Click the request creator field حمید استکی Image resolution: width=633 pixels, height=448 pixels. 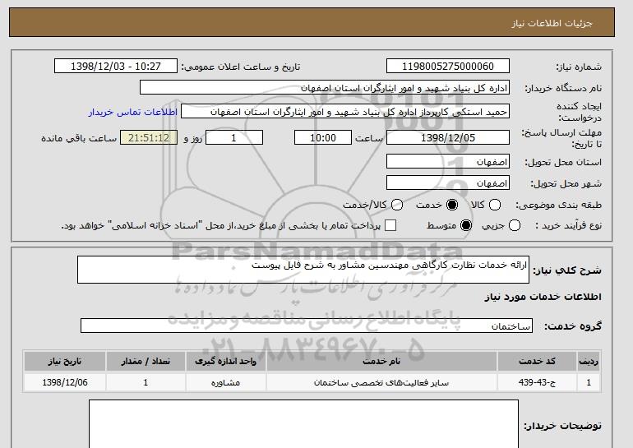tap(345, 112)
